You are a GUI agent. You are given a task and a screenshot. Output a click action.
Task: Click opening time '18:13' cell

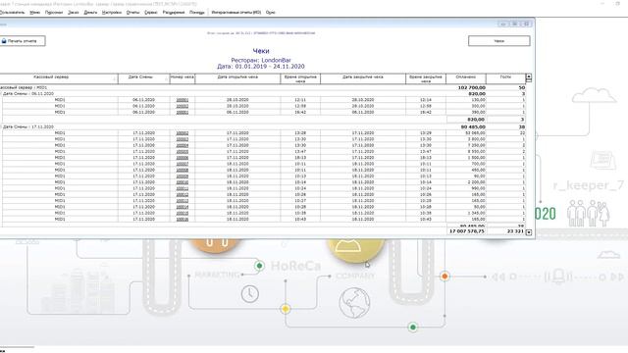coord(300,158)
